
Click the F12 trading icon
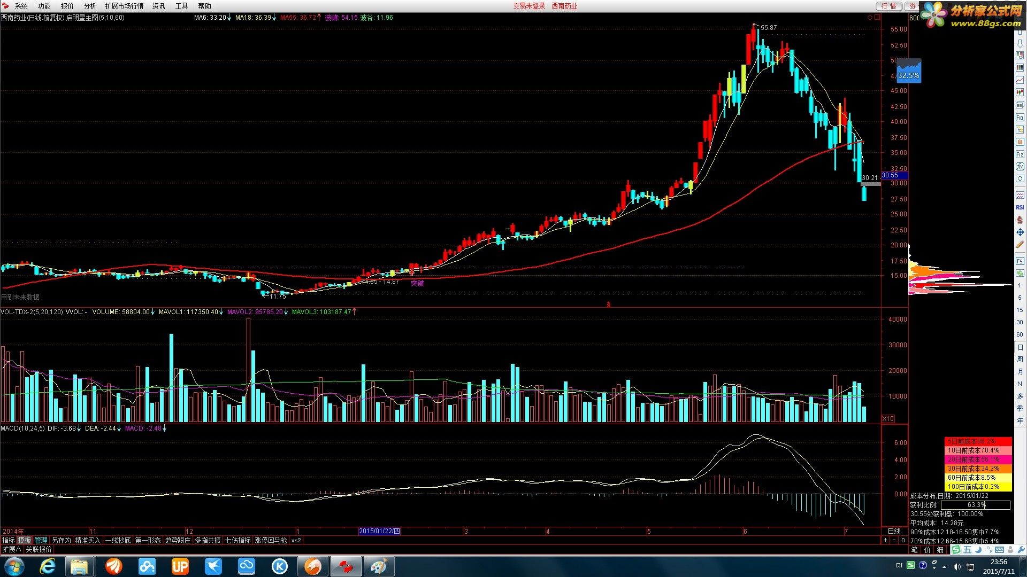1020,154
